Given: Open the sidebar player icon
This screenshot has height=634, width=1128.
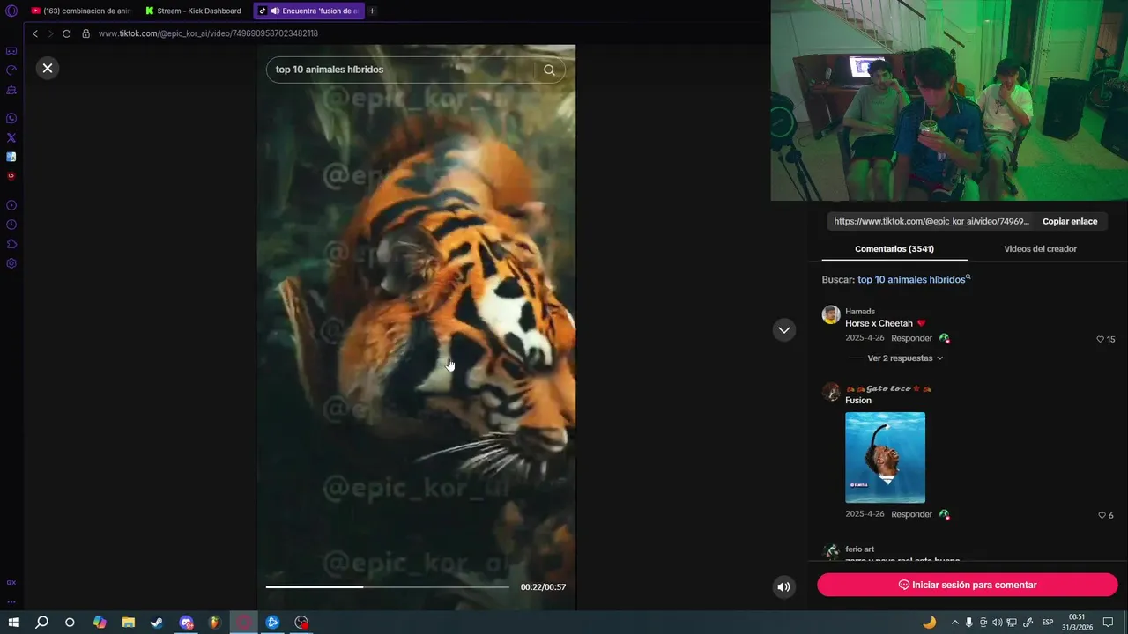Looking at the screenshot, I should pyautogui.click(x=11, y=205).
